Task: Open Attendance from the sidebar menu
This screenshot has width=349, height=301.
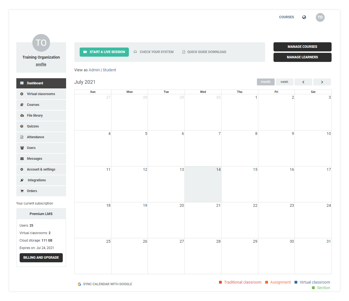Action: tap(35, 137)
